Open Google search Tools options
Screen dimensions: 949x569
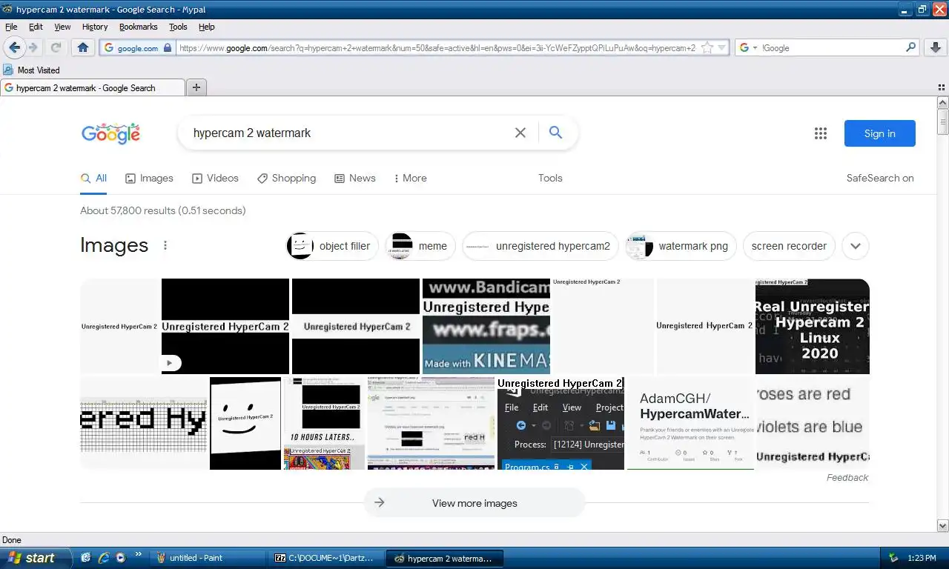click(x=550, y=178)
